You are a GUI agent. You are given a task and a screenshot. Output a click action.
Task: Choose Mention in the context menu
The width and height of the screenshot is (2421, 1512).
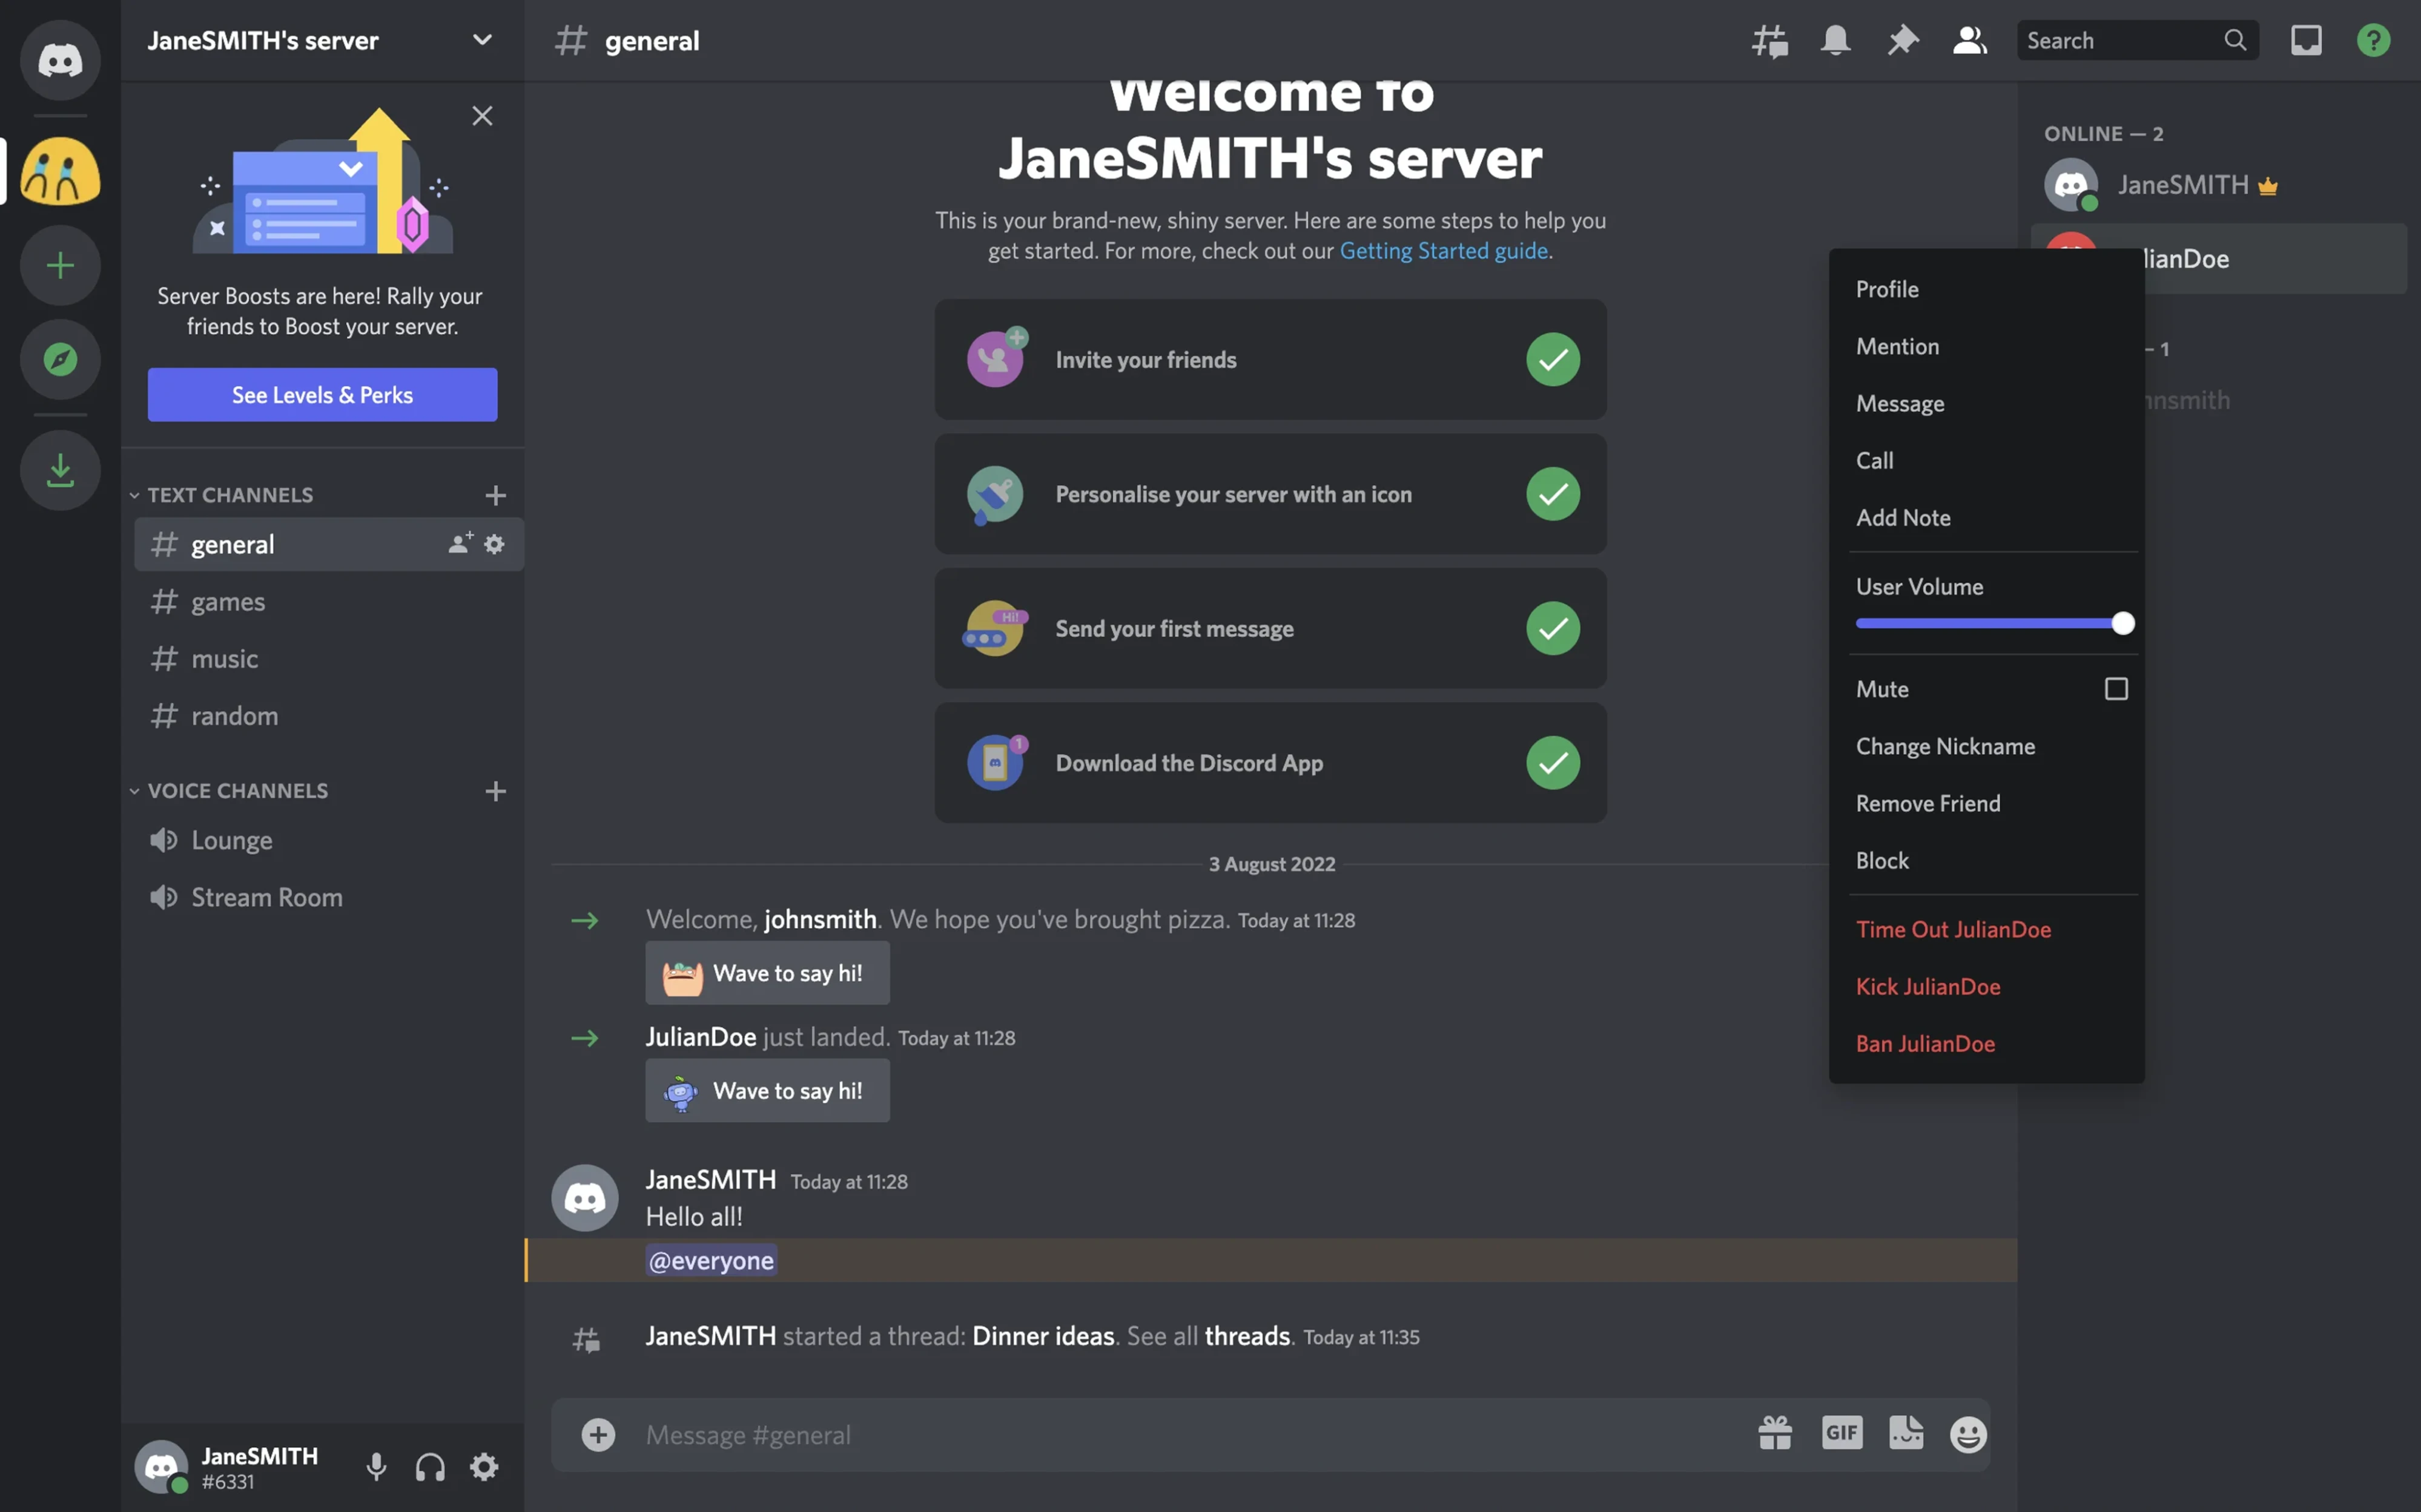[x=1987, y=346]
